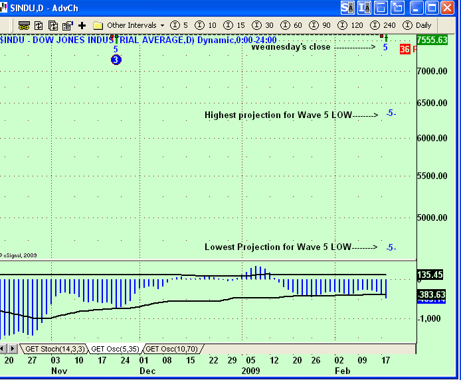Viewport: 461px width, 380px height.
Task: Close the AdvCh chart window
Action: (448, 8)
